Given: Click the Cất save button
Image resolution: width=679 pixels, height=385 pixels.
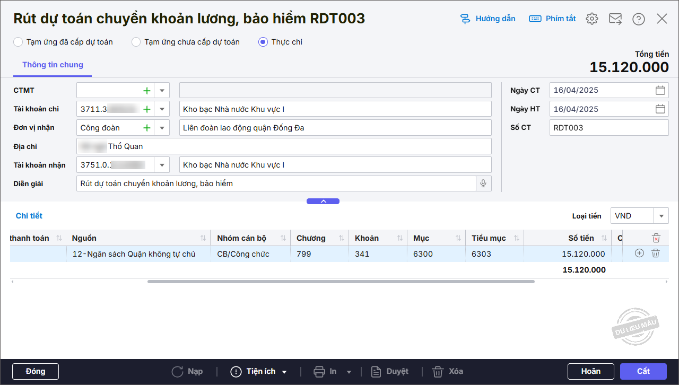Looking at the screenshot, I should click(x=643, y=371).
